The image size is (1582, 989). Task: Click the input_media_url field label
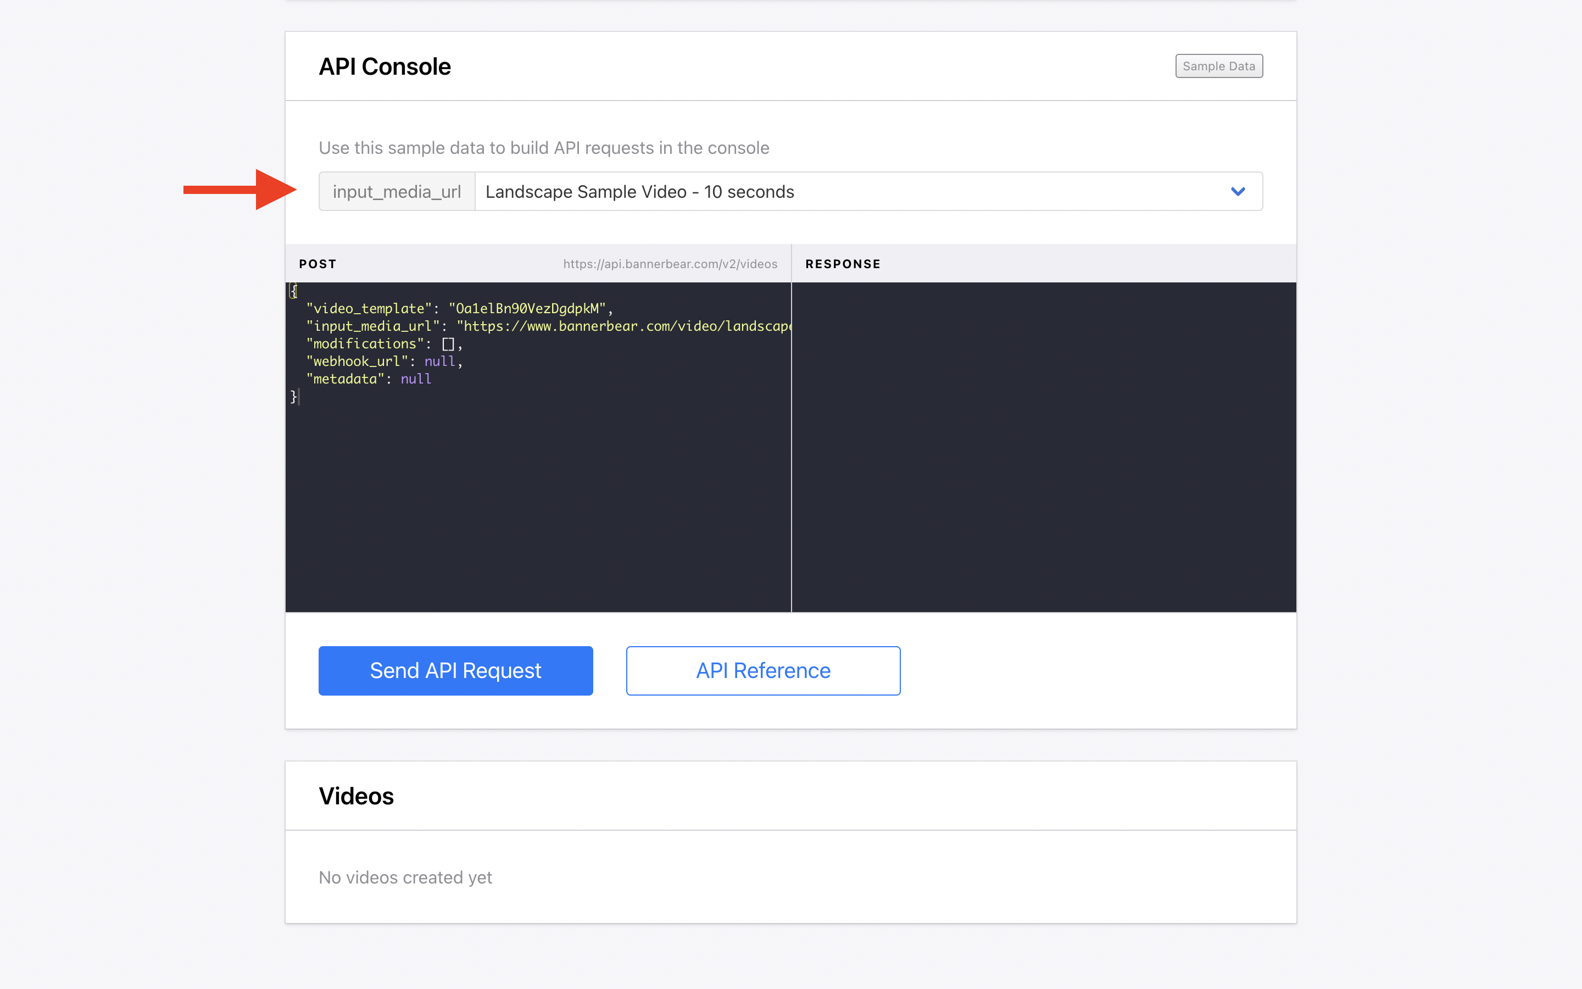coord(397,192)
